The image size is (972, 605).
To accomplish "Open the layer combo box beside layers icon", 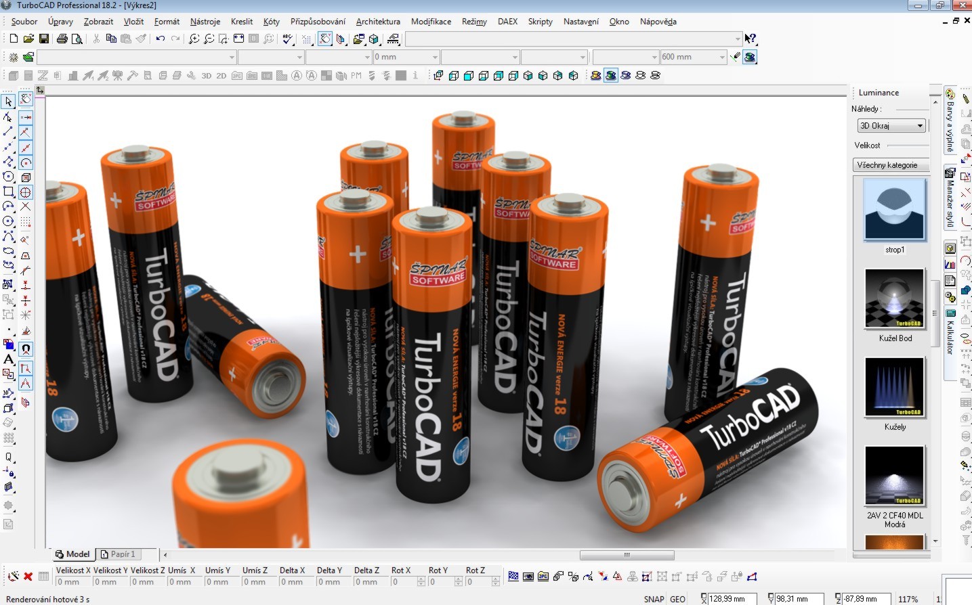I will click(x=136, y=58).
